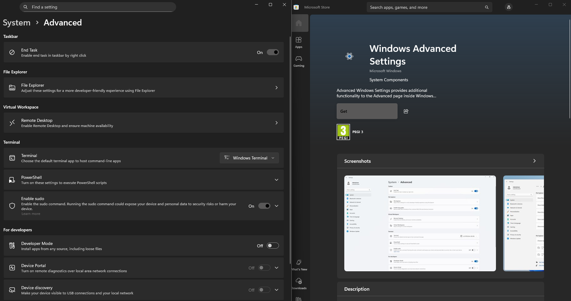This screenshot has width=571, height=301.
Task: Click the Windows Advanced Settings gear icon
Action: (x=349, y=56)
